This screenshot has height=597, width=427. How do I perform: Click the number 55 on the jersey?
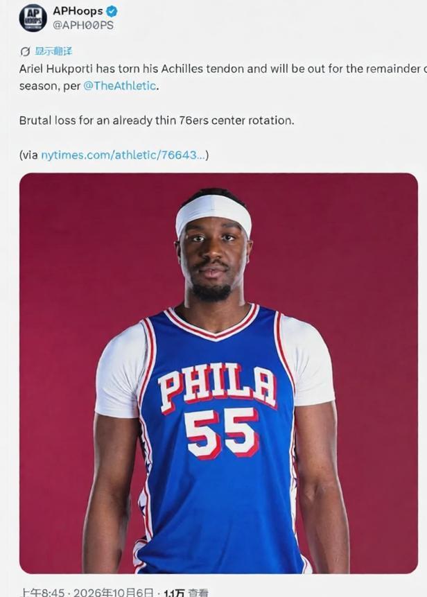[222, 433]
